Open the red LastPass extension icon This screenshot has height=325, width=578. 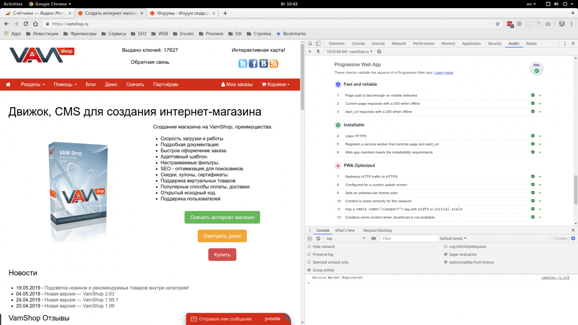(510, 24)
